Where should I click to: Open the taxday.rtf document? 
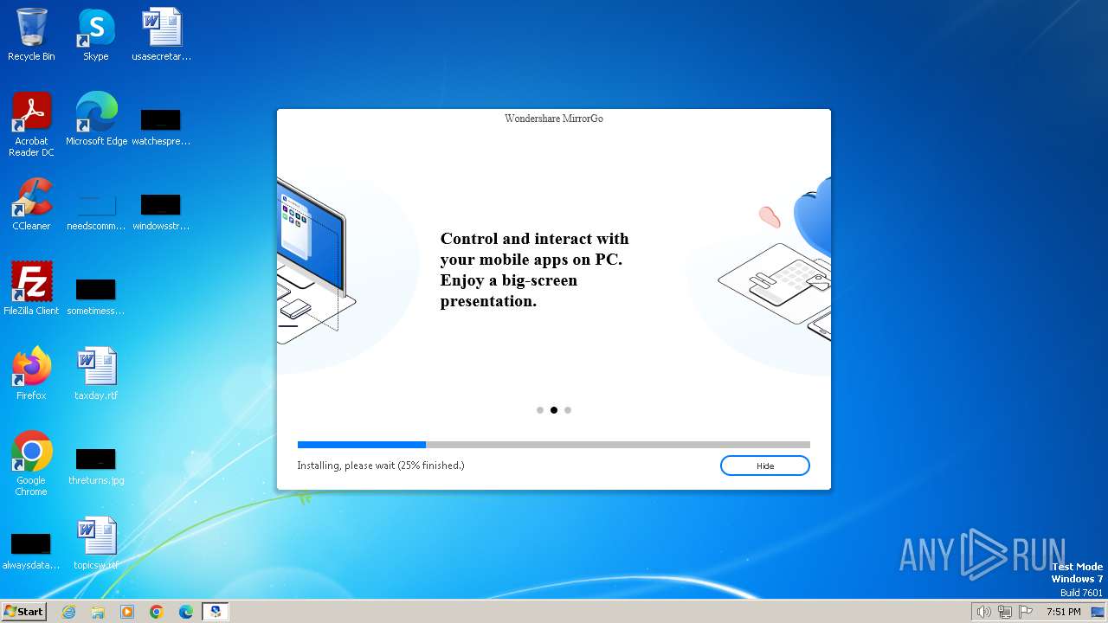(96, 374)
